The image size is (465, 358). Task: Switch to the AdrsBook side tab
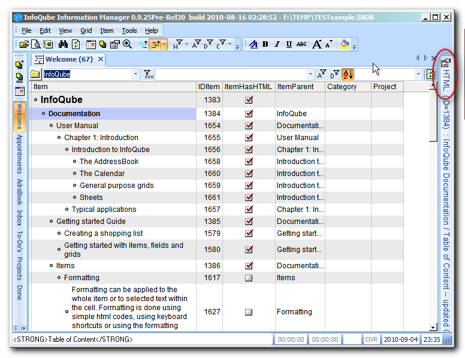[20, 192]
